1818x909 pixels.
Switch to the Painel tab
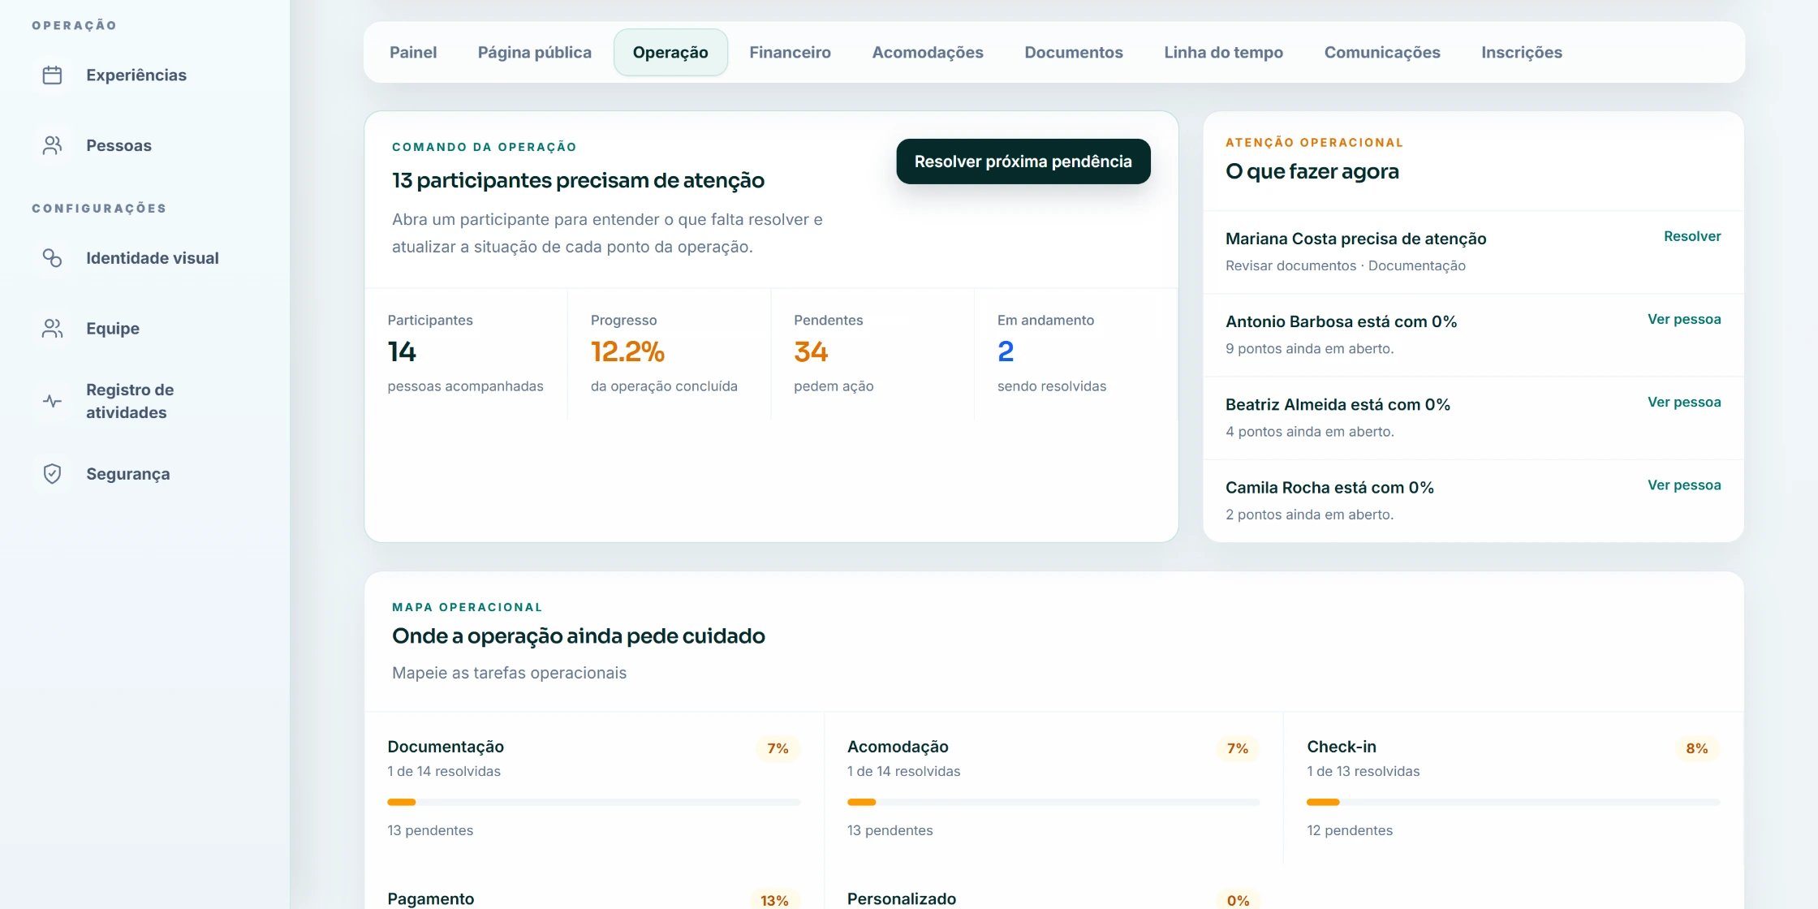[413, 53]
